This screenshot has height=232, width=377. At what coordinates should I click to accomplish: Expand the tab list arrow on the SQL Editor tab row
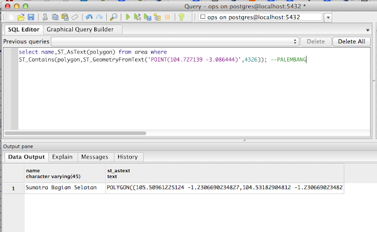point(368,30)
